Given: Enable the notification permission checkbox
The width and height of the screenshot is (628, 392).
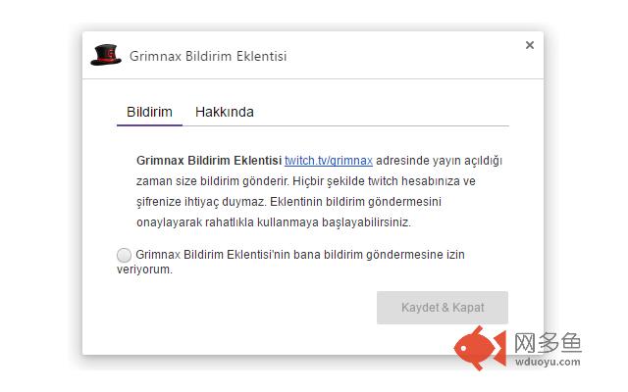Looking at the screenshot, I should pyautogui.click(x=124, y=255).
